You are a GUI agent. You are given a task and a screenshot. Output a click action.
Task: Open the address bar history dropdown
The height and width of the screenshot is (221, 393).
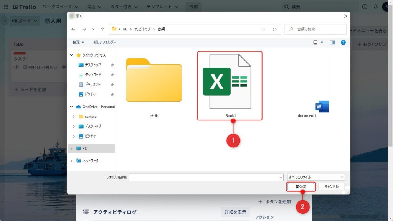point(263,29)
